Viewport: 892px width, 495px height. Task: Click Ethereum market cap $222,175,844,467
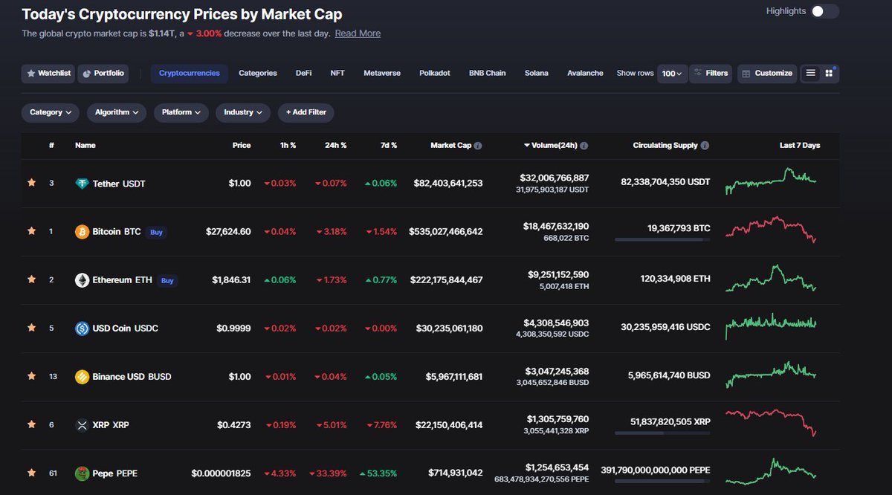click(448, 280)
